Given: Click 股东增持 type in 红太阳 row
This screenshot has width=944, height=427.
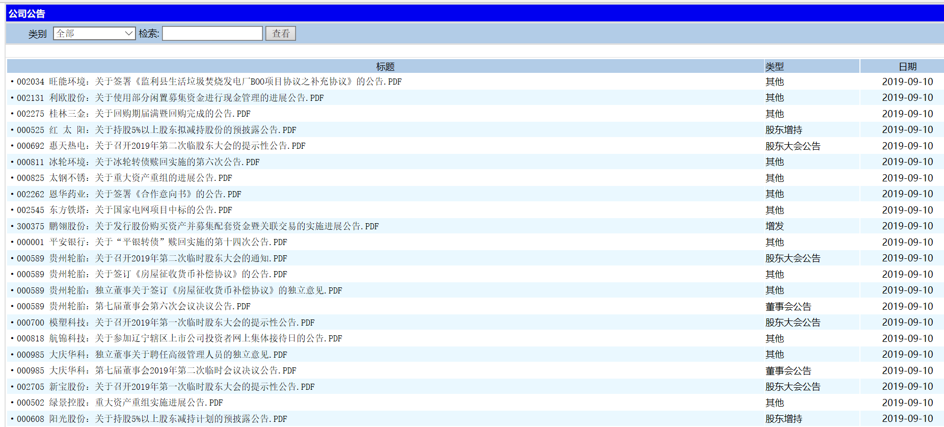Looking at the screenshot, I should pos(784,130).
